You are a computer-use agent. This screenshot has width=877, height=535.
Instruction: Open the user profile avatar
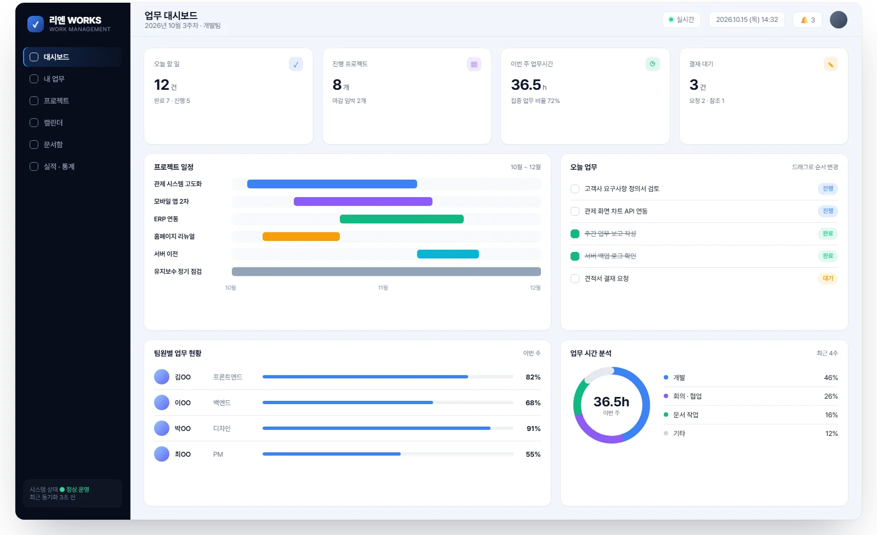click(838, 20)
